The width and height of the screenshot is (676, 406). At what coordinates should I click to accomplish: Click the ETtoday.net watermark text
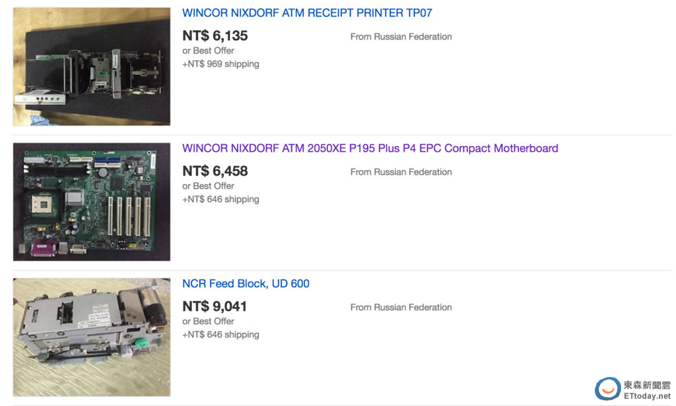647,395
